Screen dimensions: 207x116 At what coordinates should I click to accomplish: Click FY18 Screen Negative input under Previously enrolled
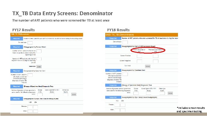pyautogui.click(x=156, y=61)
